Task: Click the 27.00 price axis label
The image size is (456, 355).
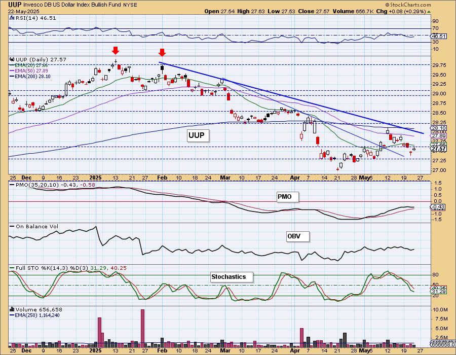Action: [439, 170]
